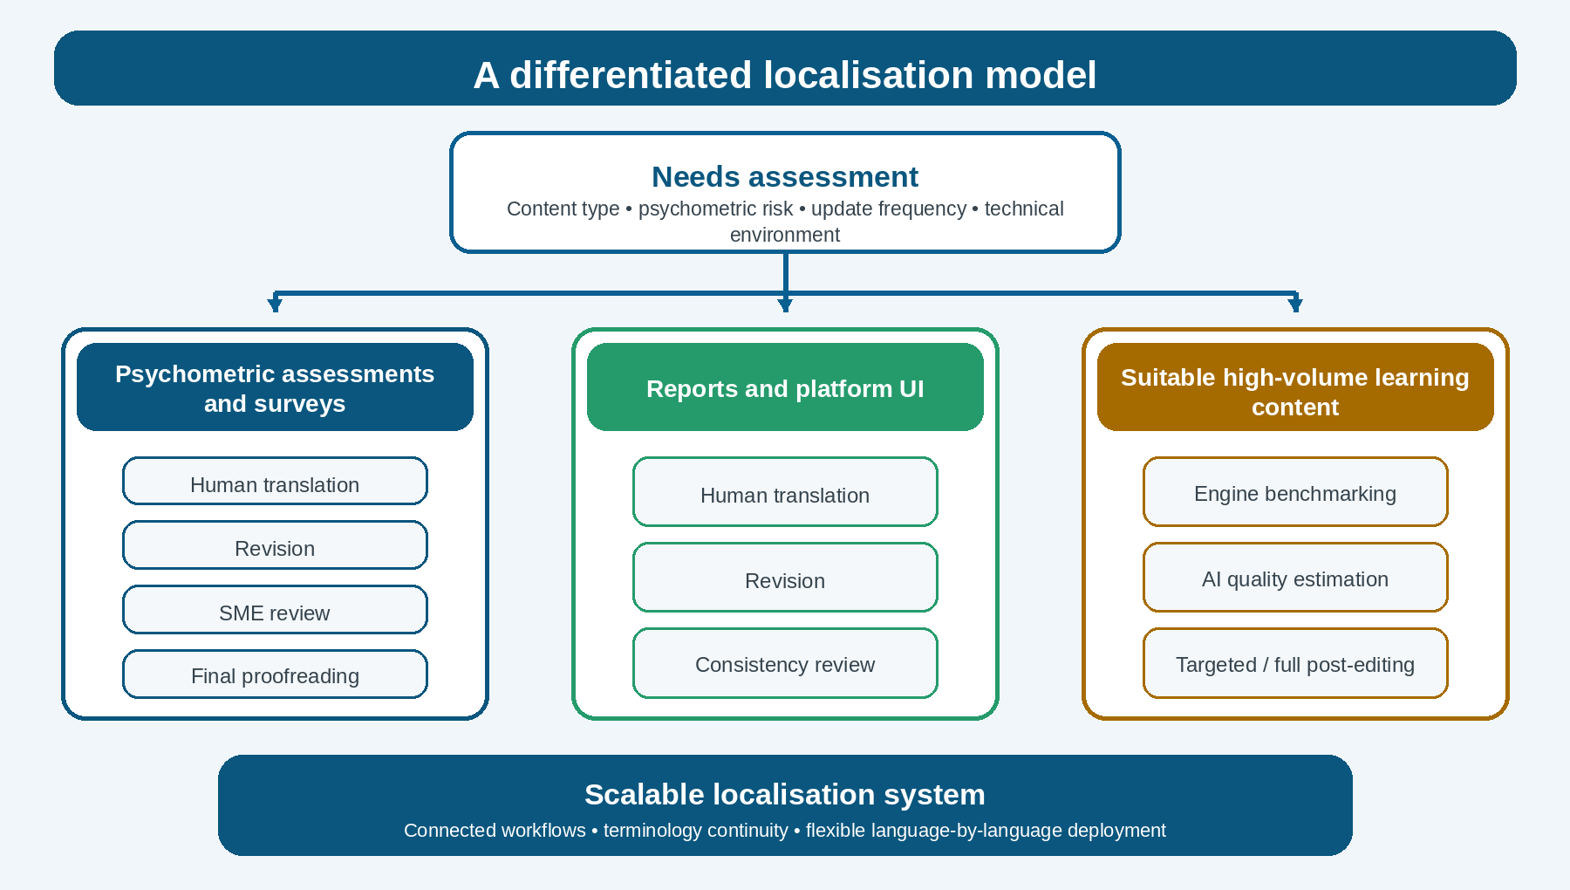1570x890 pixels.
Task: Click the left branch arrowhead
Action: coord(275,305)
